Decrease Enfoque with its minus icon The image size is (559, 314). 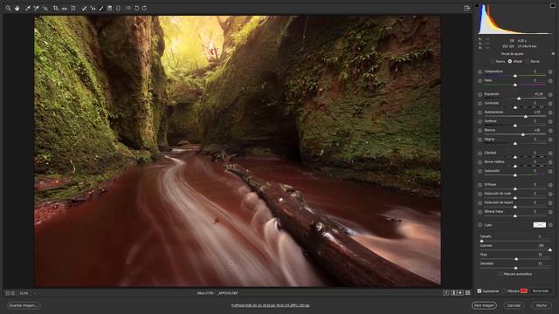click(480, 185)
